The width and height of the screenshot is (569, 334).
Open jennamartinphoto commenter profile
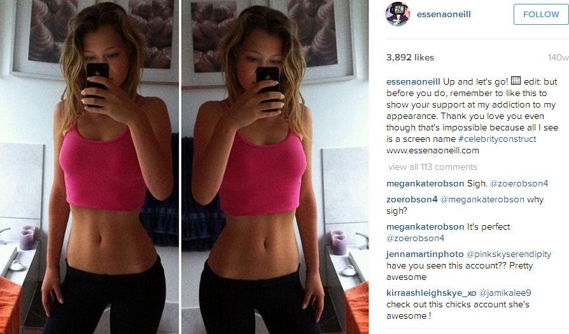point(425,254)
